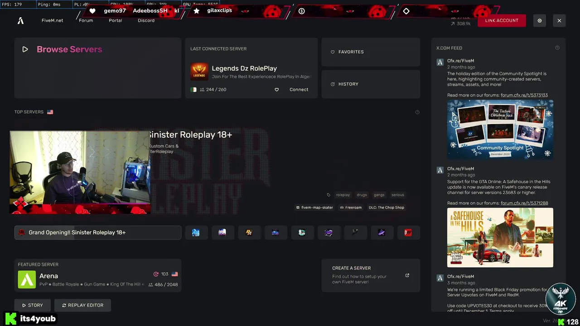The width and height of the screenshot is (580, 326).
Task: Click the Last Connected Server heading
Action: click(x=218, y=49)
